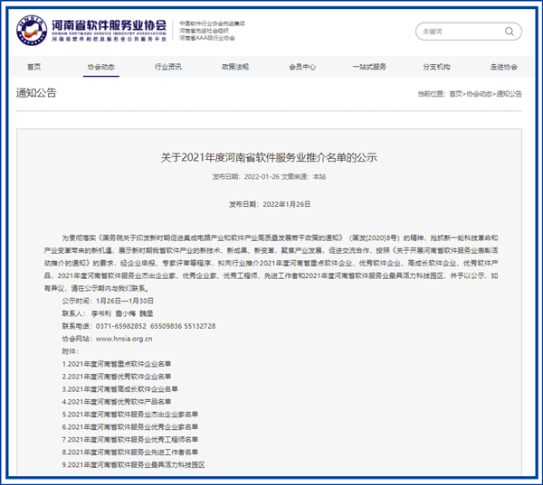Screen dimensions: 543x485
Task: Open attachment 7 优秀工程师名单
Action: [x=129, y=440]
